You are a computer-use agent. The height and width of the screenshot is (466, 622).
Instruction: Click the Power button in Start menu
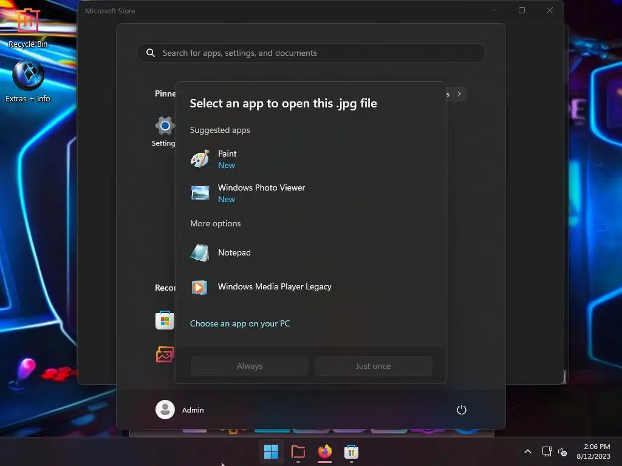pyautogui.click(x=462, y=410)
